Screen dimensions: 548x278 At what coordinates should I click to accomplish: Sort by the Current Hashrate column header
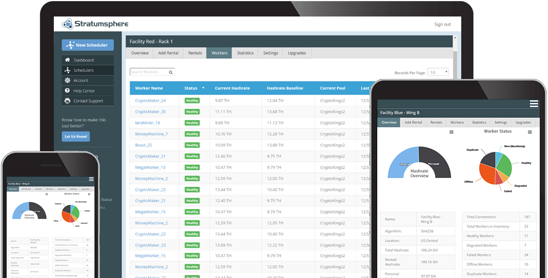(x=232, y=88)
